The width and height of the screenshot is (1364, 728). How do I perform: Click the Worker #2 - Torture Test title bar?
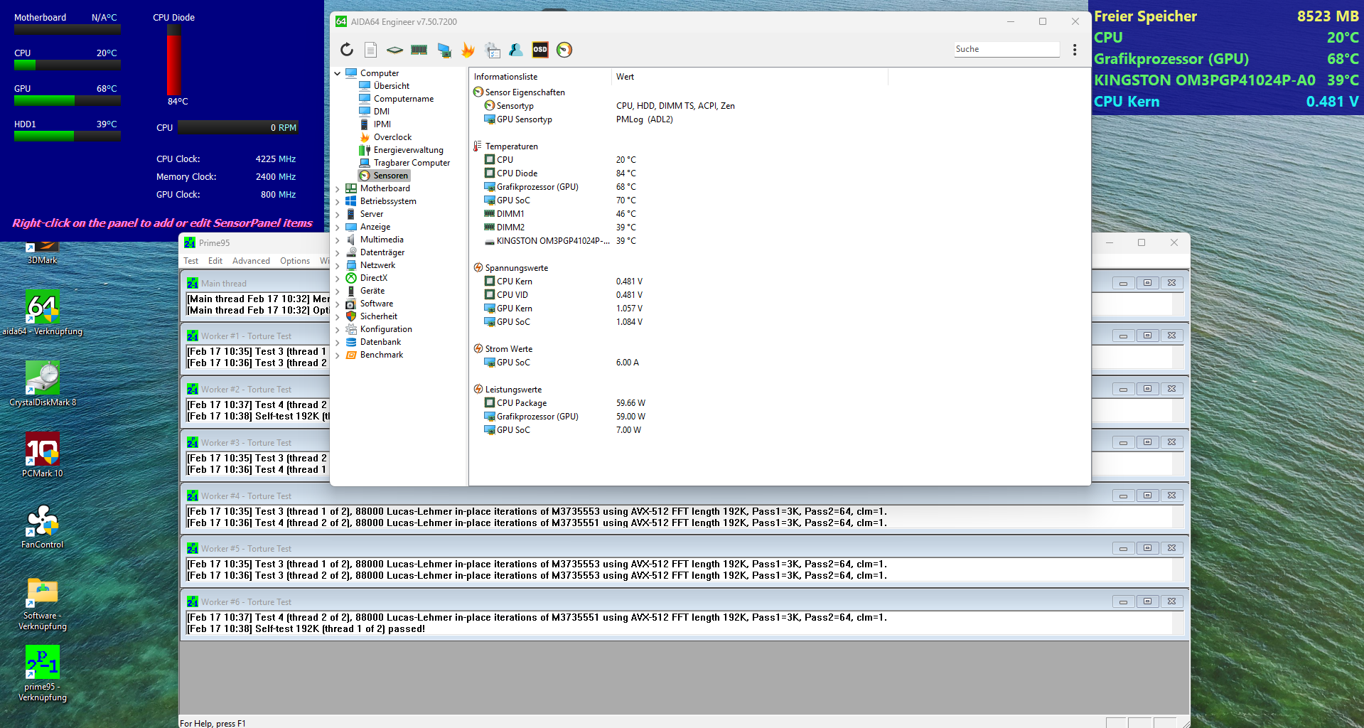click(x=254, y=390)
